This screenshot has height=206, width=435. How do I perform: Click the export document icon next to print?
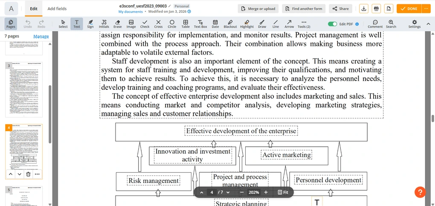click(x=389, y=9)
